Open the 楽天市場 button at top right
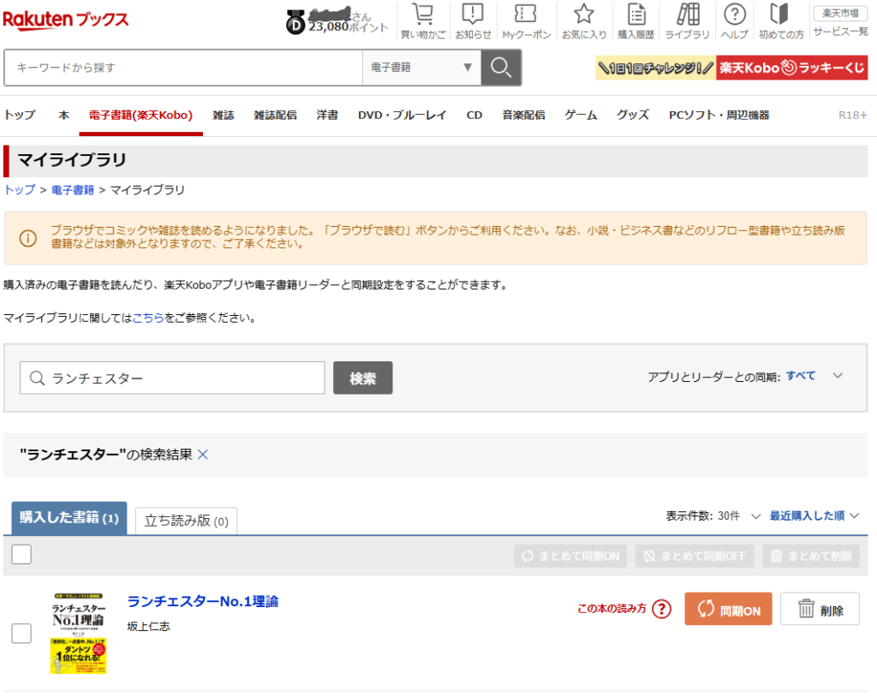The width and height of the screenshot is (877, 697). [840, 13]
